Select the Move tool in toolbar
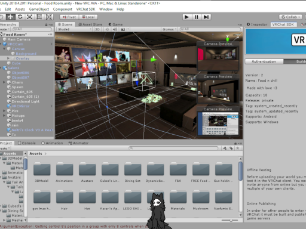 [x=10, y=17]
